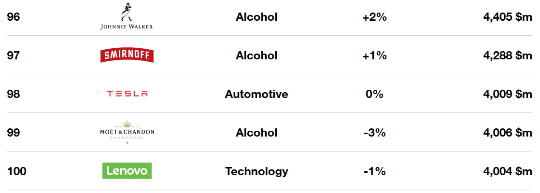Click the 4,405 $m brand value
Image resolution: width=540 pixels, height=193 pixels.
(x=508, y=17)
